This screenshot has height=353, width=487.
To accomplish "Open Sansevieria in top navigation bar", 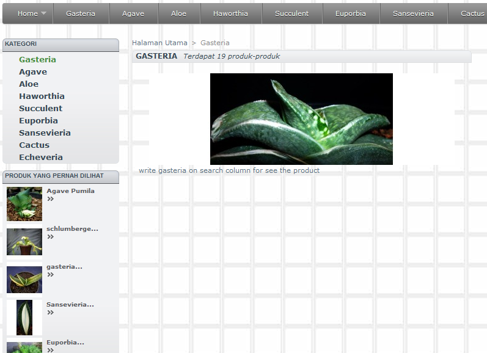I will tap(413, 13).
